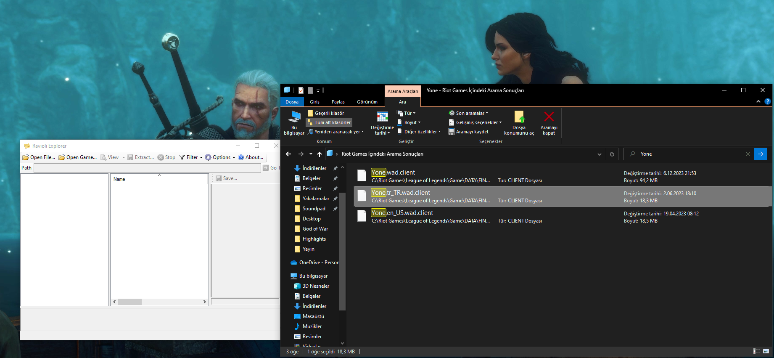Click Aramayı kaydet button
This screenshot has height=358, width=774.
(x=468, y=132)
